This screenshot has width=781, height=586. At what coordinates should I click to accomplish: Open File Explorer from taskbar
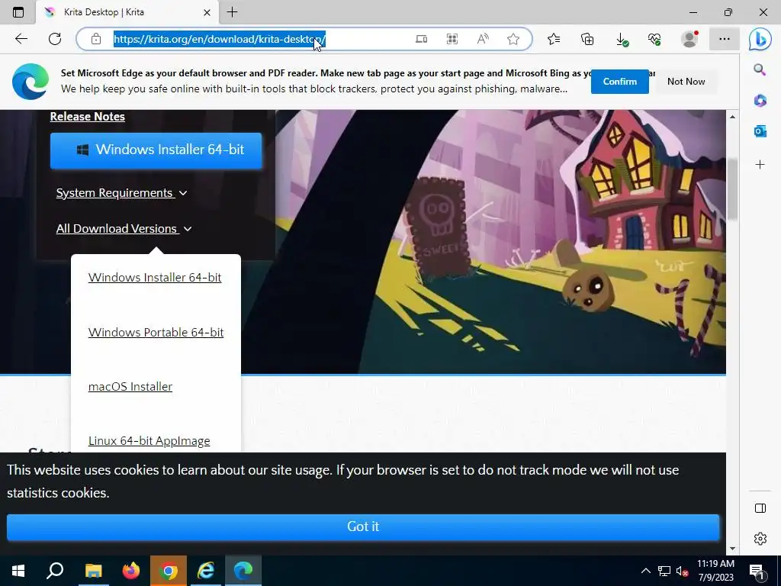(93, 571)
